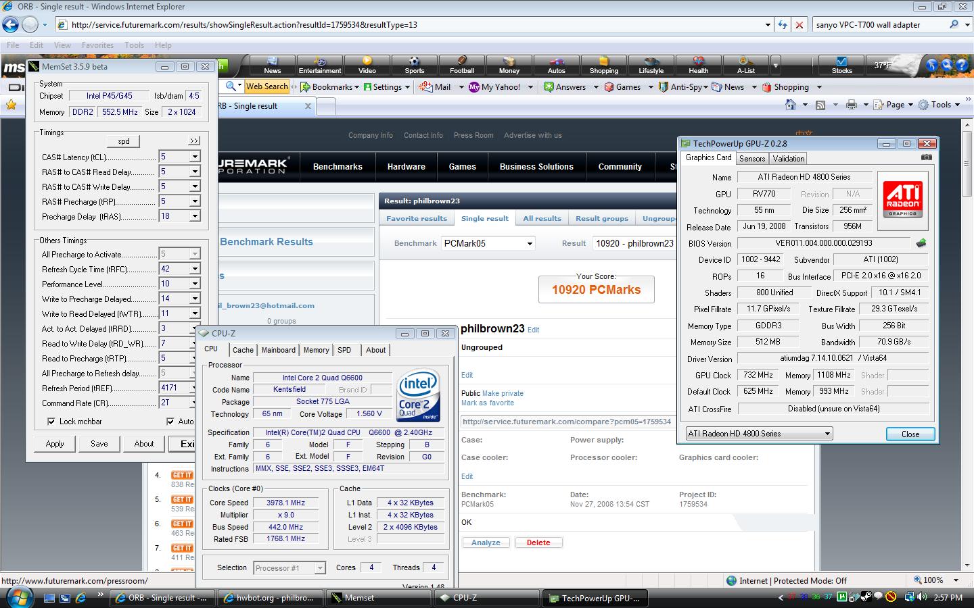The width and height of the screenshot is (974, 608).
Task: Click the Delete button on the result page
Action: 538,542
